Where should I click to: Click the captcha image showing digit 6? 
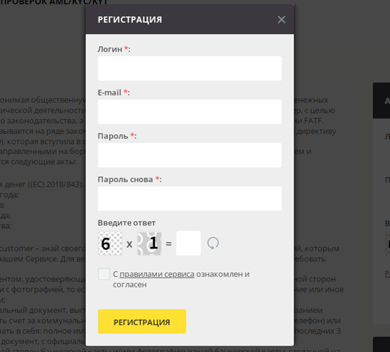click(x=110, y=244)
